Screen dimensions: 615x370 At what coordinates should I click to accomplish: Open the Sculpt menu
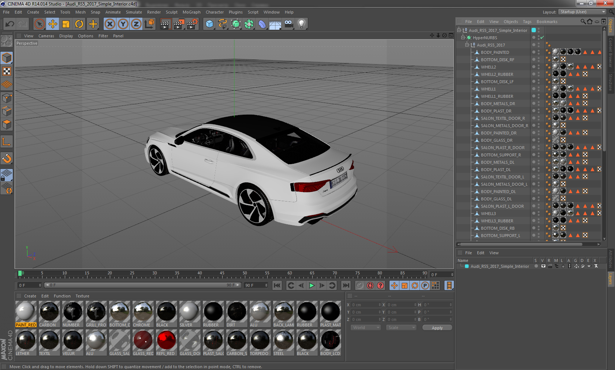[x=171, y=12]
